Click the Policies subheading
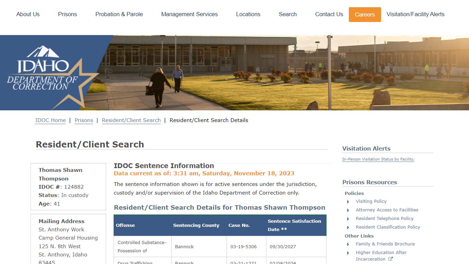The image size is (469, 264). click(354, 193)
